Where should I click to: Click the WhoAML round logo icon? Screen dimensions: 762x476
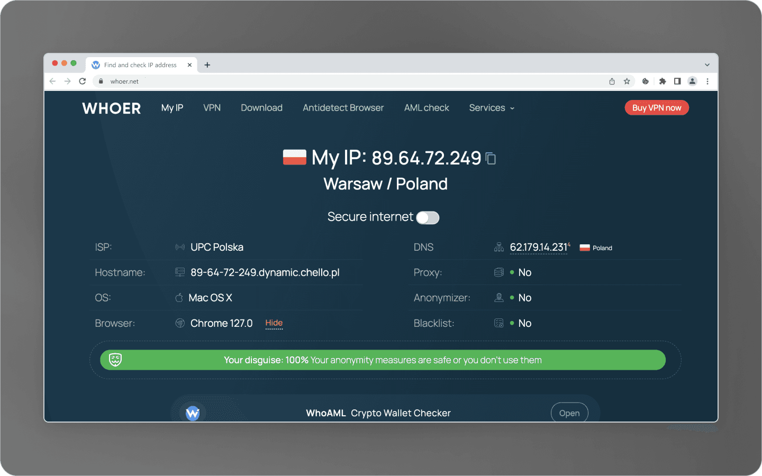click(x=193, y=413)
